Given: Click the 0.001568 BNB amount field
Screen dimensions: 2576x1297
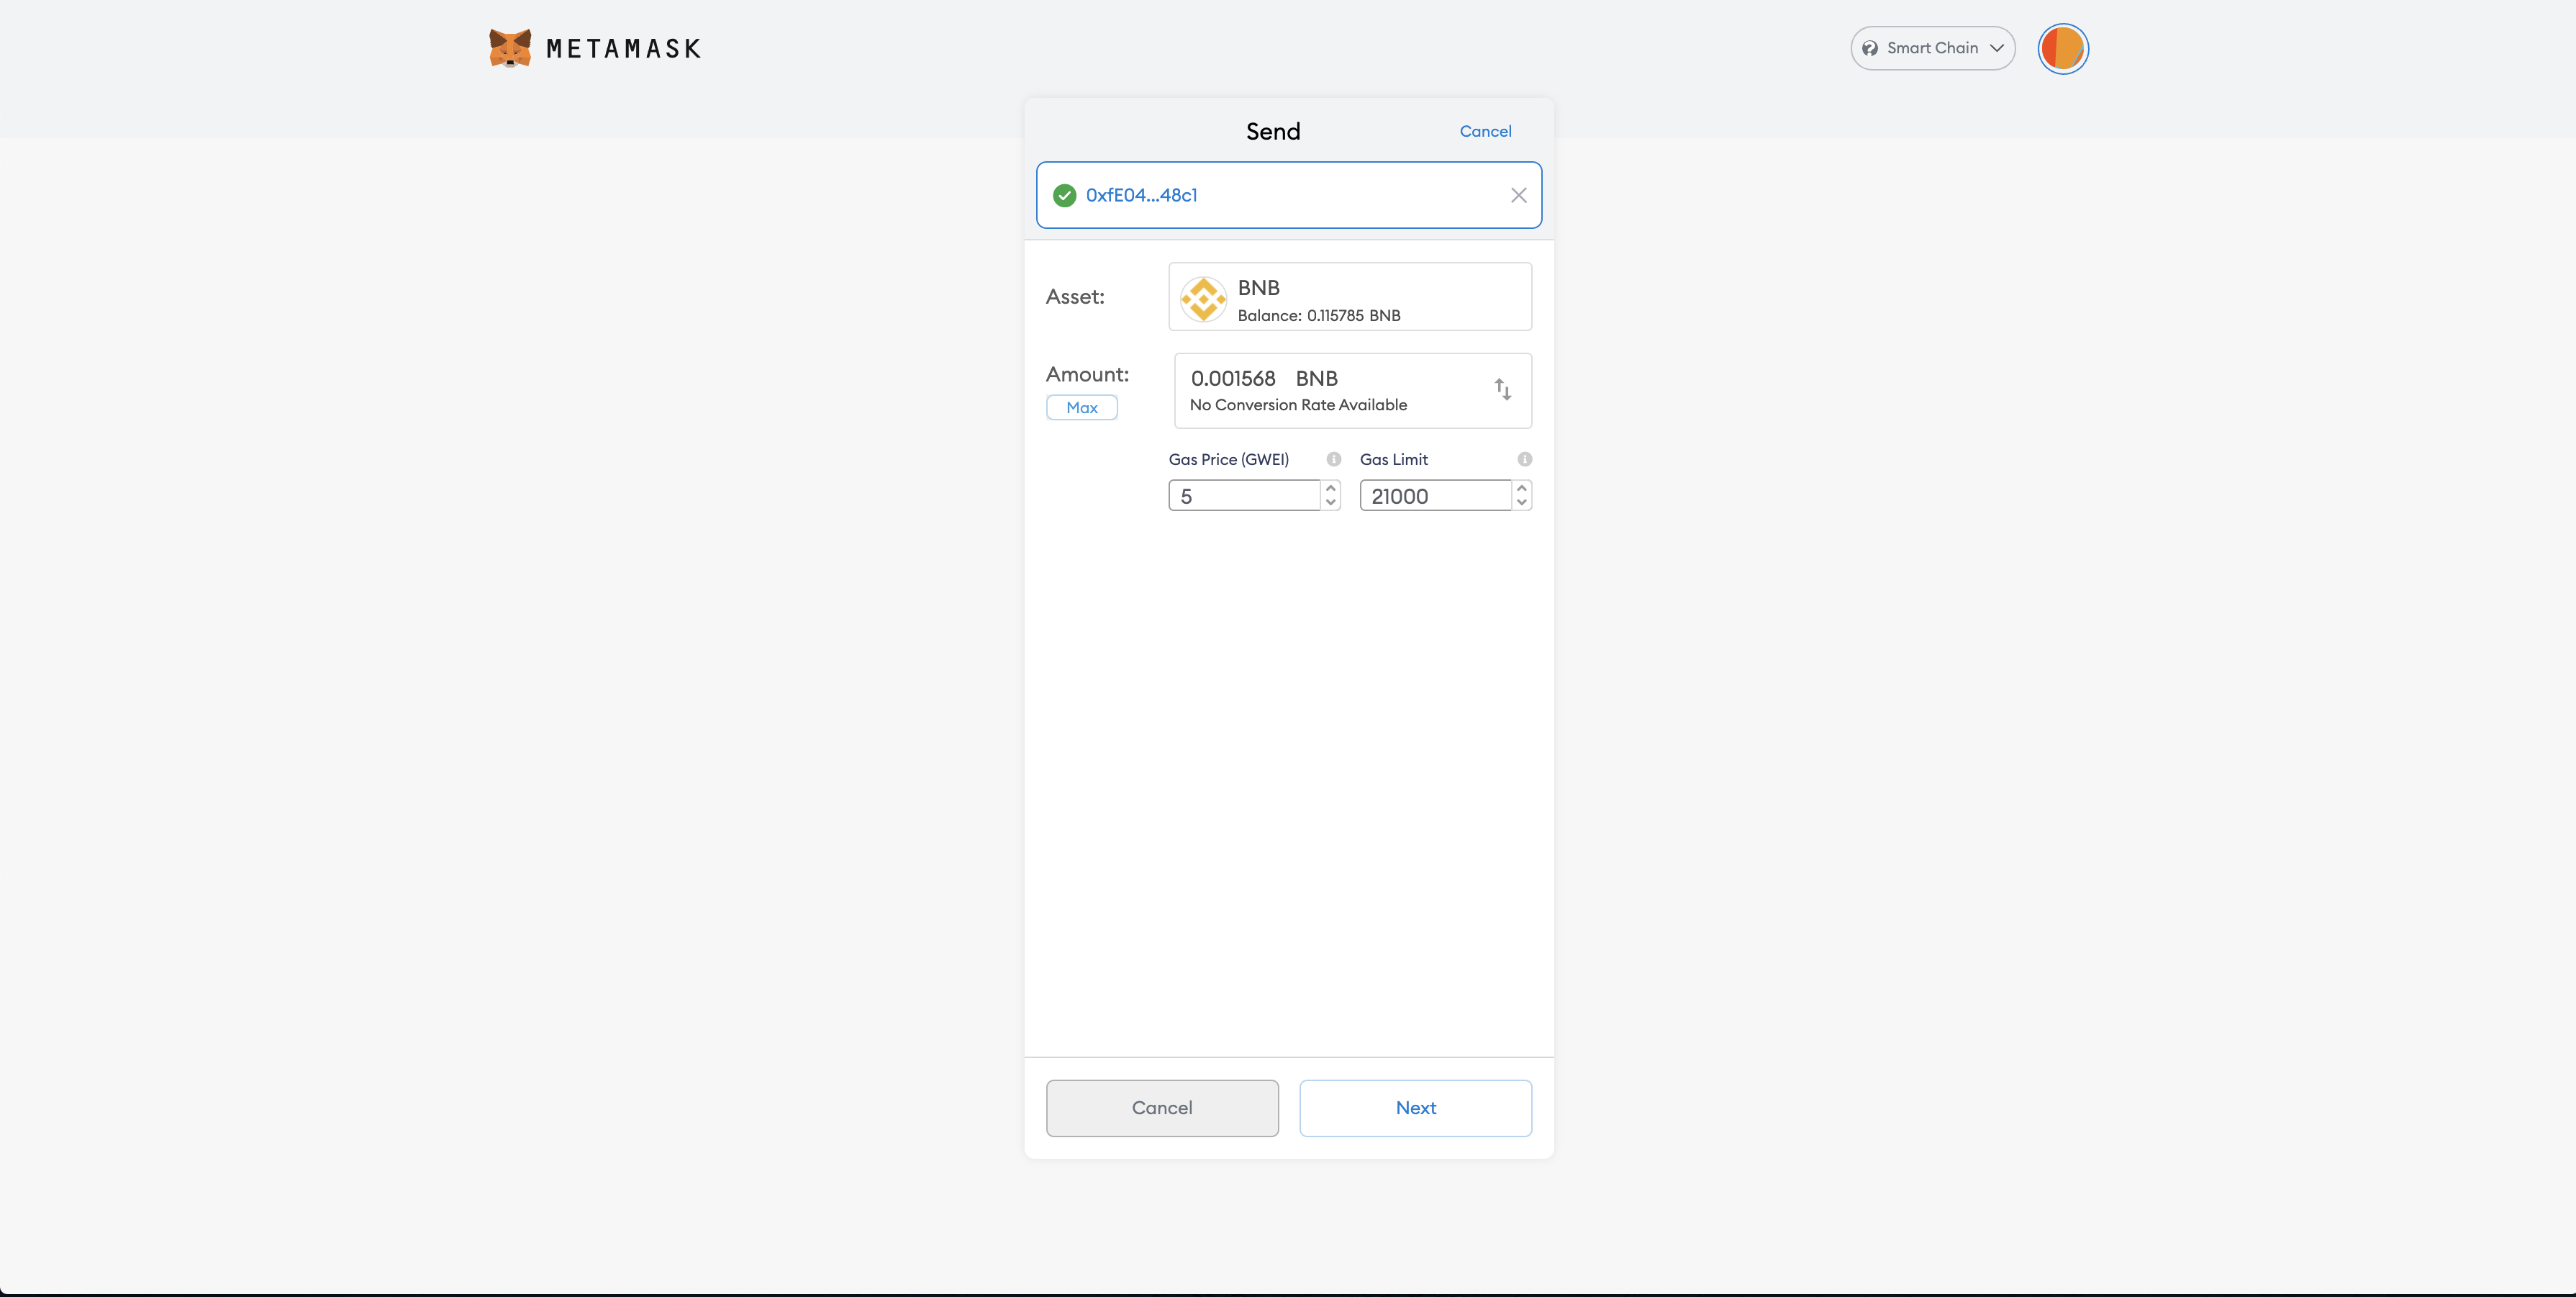Looking at the screenshot, I should [1233, 379].
